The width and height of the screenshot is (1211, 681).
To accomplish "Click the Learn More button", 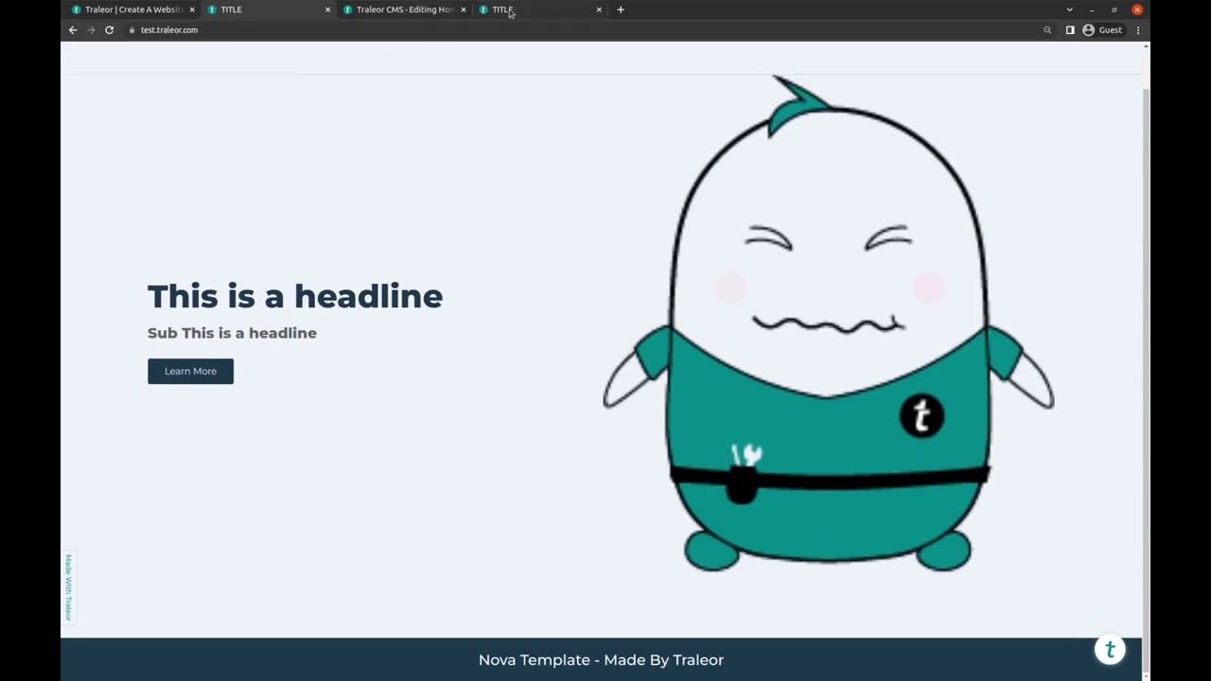I will point(190,371).
